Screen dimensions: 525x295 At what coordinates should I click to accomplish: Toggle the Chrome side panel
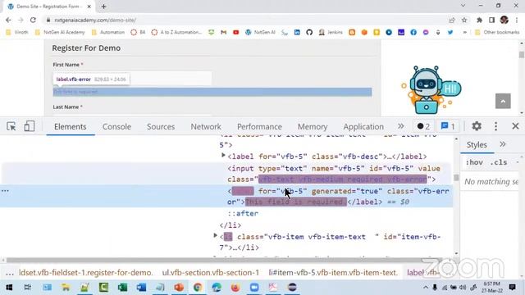coord(491,20)
